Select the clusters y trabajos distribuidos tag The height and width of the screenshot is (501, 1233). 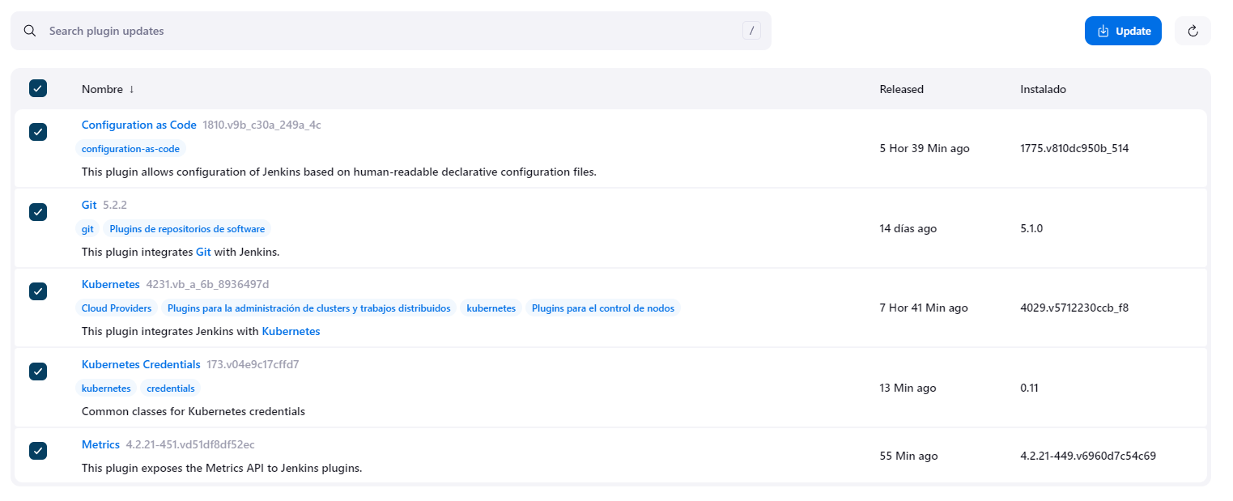tap(308, 308)
